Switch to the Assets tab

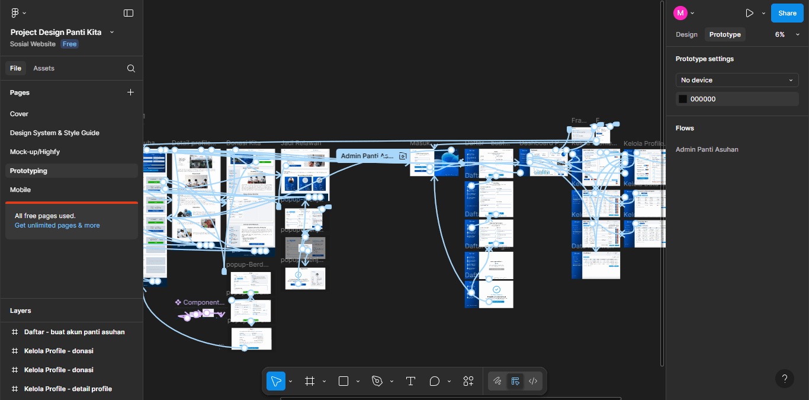click(x=43, y=68)
